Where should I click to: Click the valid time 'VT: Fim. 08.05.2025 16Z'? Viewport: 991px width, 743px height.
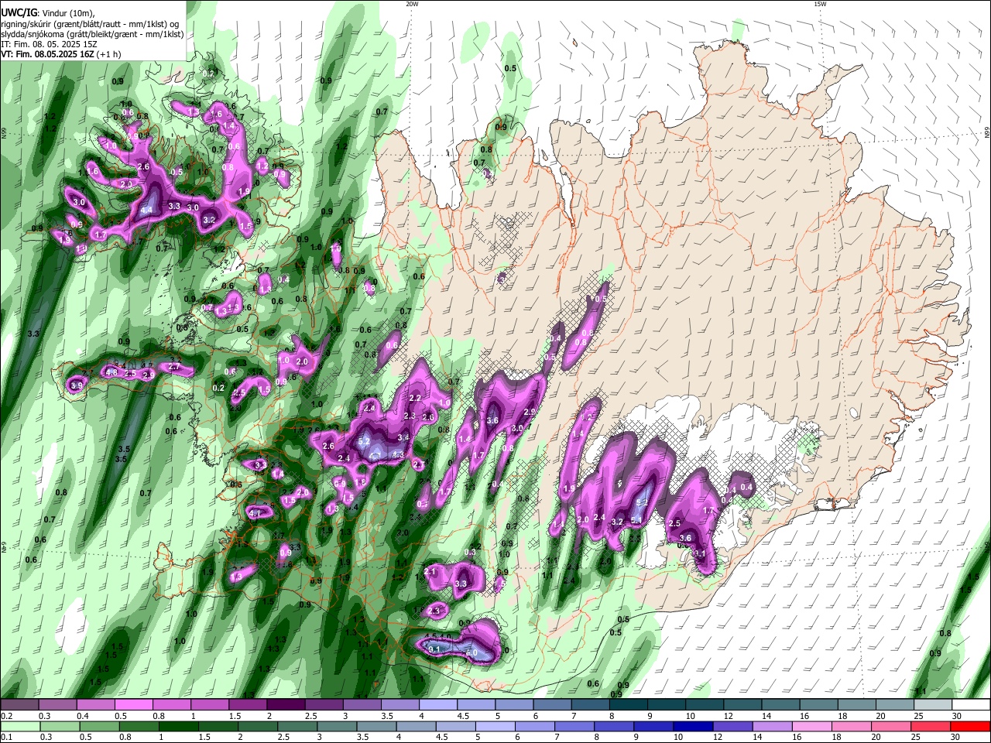(47, 54)
